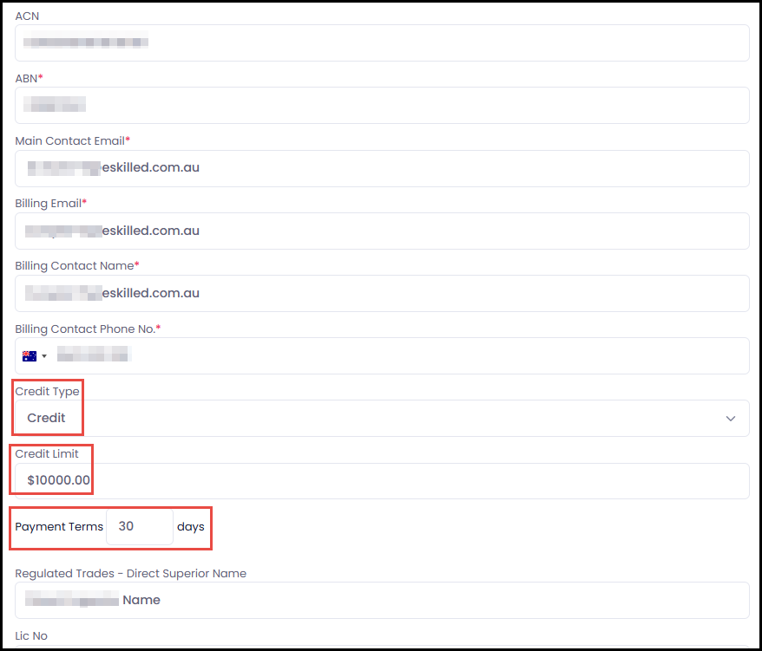This screenshot has height=651, width=762.
Task: Focus the Billing Contact Phone number input
Action: 399,355
